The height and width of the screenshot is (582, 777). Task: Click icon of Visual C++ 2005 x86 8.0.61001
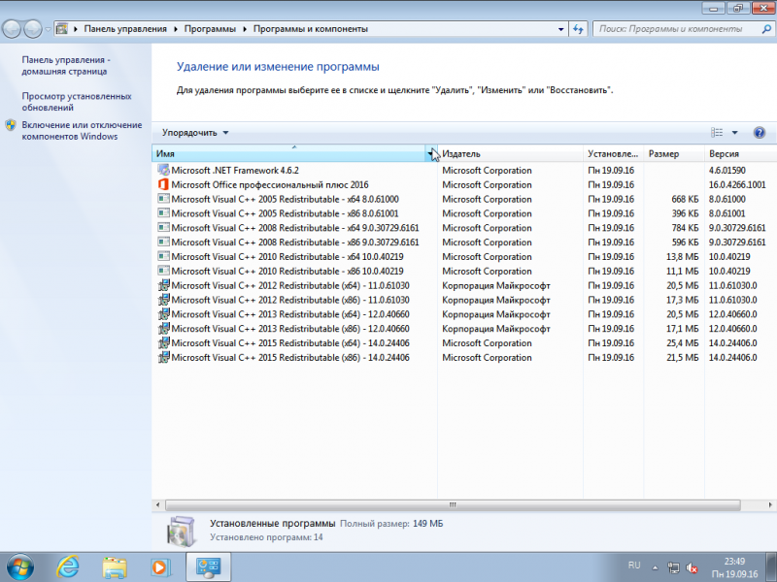(163, 213)
